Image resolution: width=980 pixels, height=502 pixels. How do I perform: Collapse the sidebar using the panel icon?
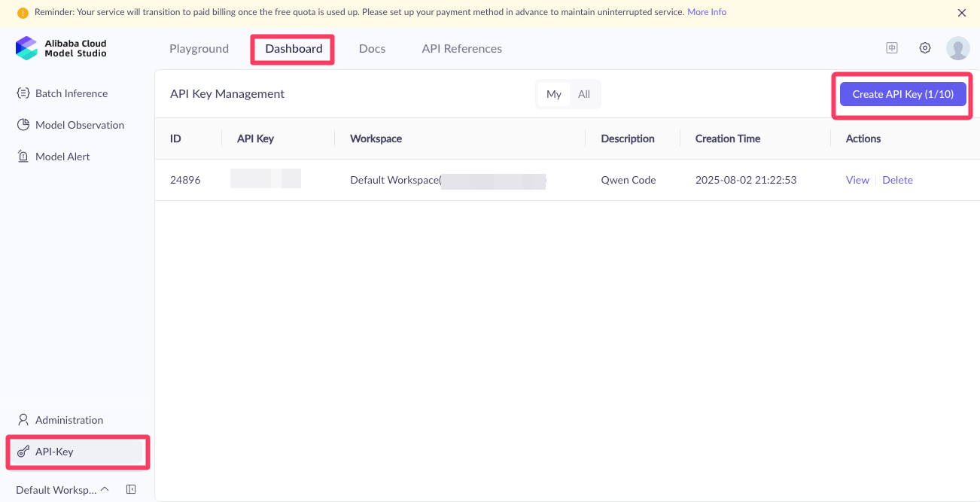[131, 490]
